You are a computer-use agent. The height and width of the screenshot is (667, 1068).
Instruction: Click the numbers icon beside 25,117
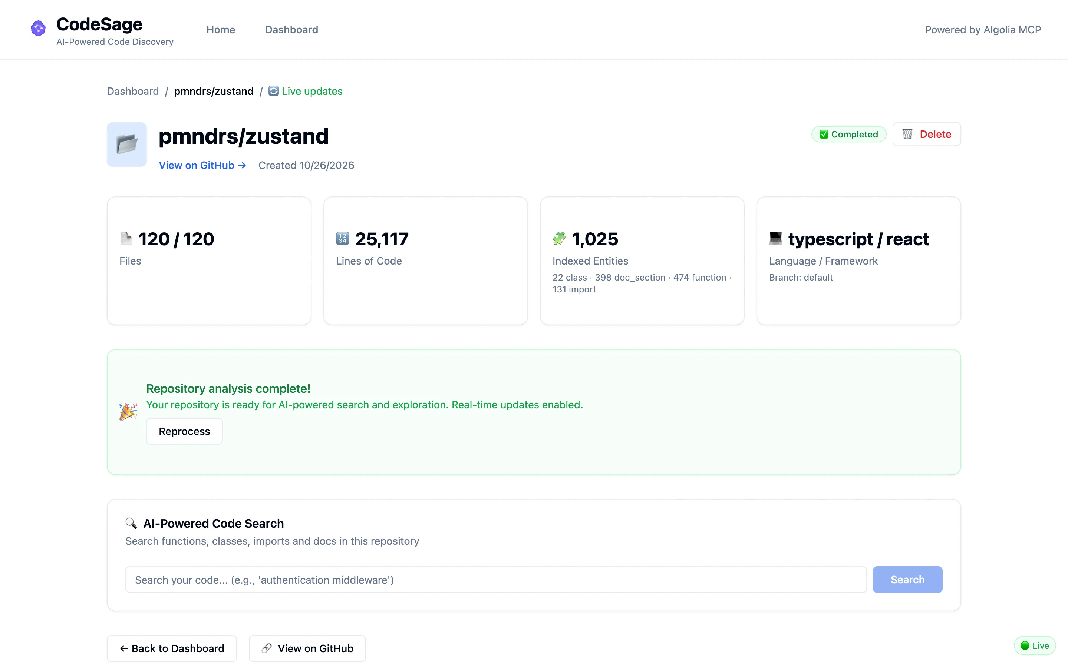pyautogui.click(x=343, y=239)
